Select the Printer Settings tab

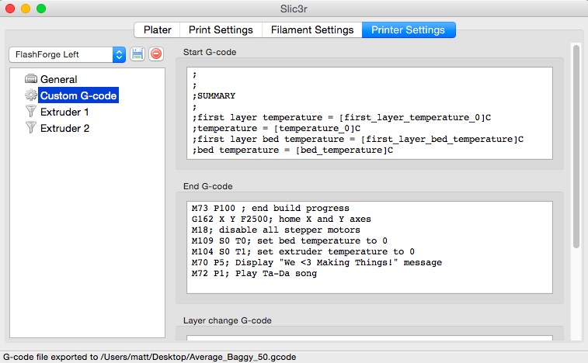[408, 29]
